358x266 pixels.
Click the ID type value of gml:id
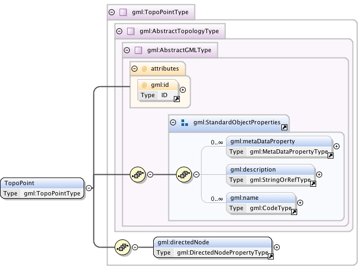164,95
